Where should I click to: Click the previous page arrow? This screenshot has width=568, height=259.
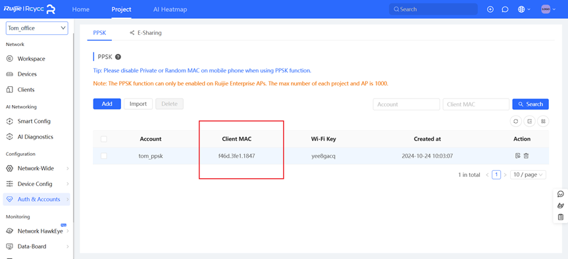[487, 175]
